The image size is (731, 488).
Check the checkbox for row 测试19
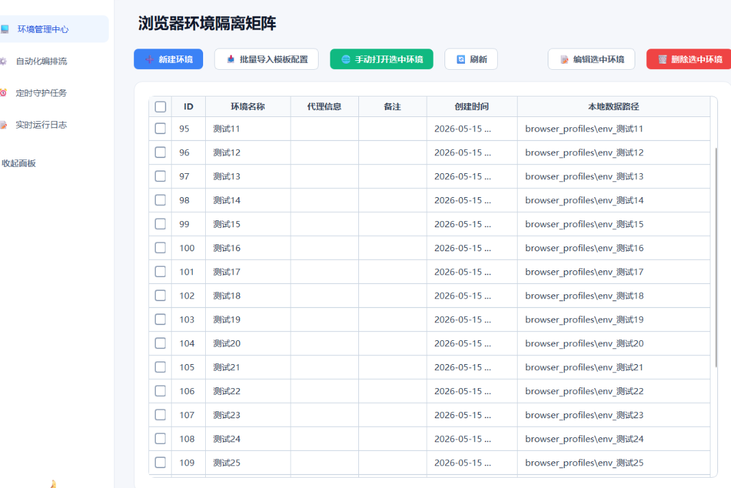[161, 319]
